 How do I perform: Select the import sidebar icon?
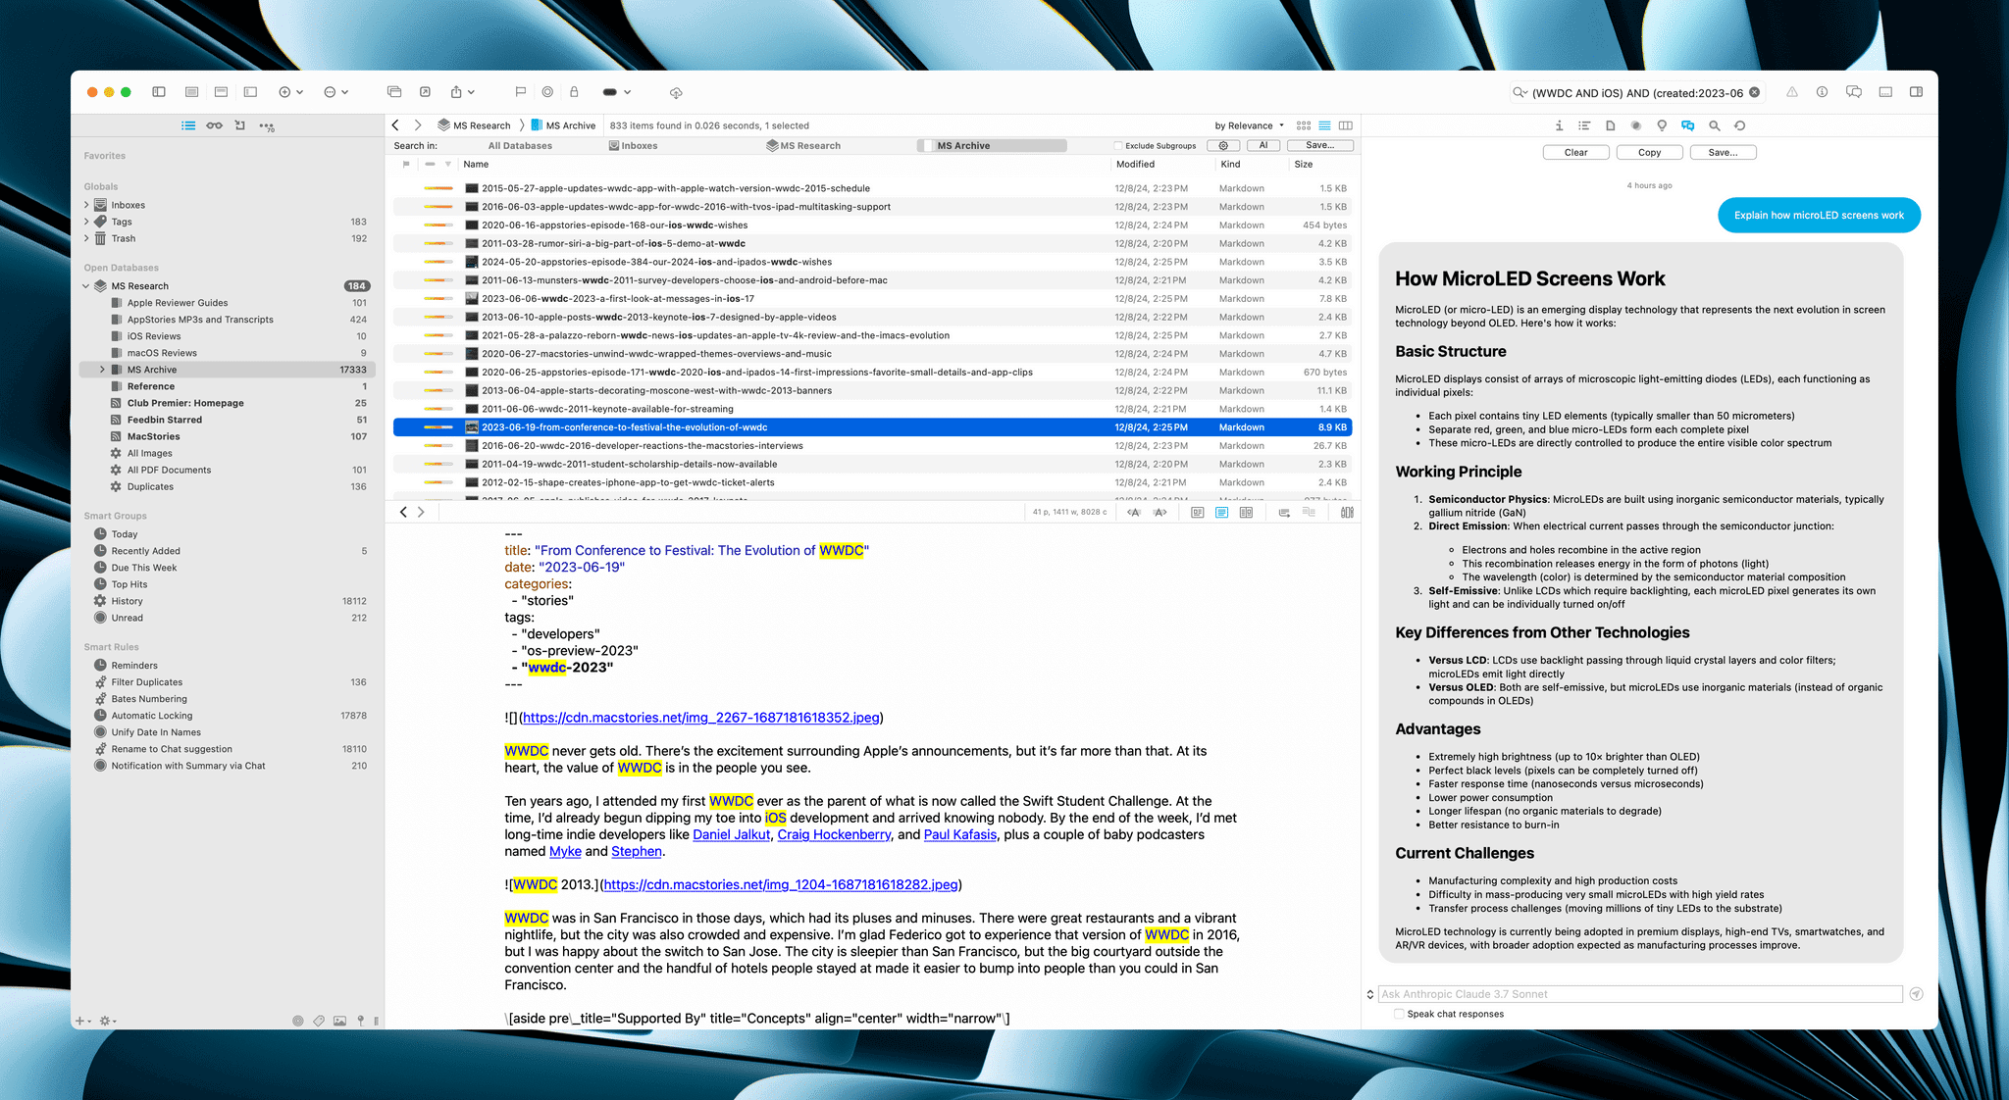239,125
